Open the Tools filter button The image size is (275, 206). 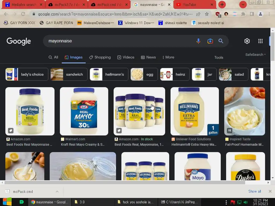[219, 57]
